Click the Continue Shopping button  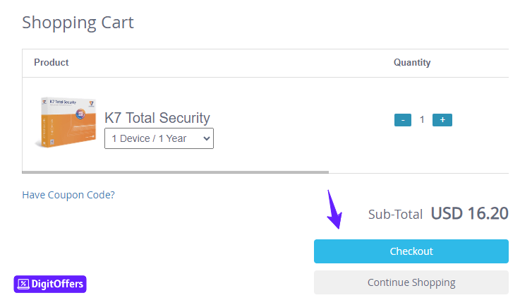click(411, 282)
